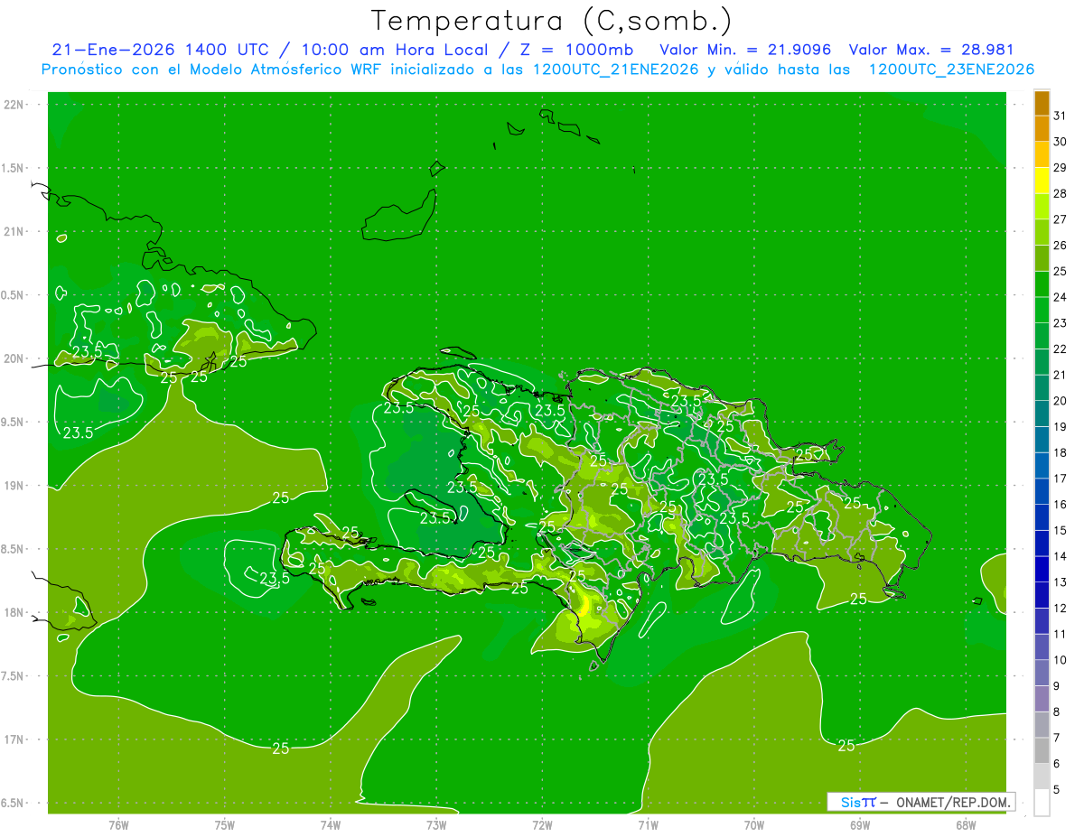1084x837 pixels.
Task: Click the legend band between 22 and 23
Action: click(x=1042, y=336)
